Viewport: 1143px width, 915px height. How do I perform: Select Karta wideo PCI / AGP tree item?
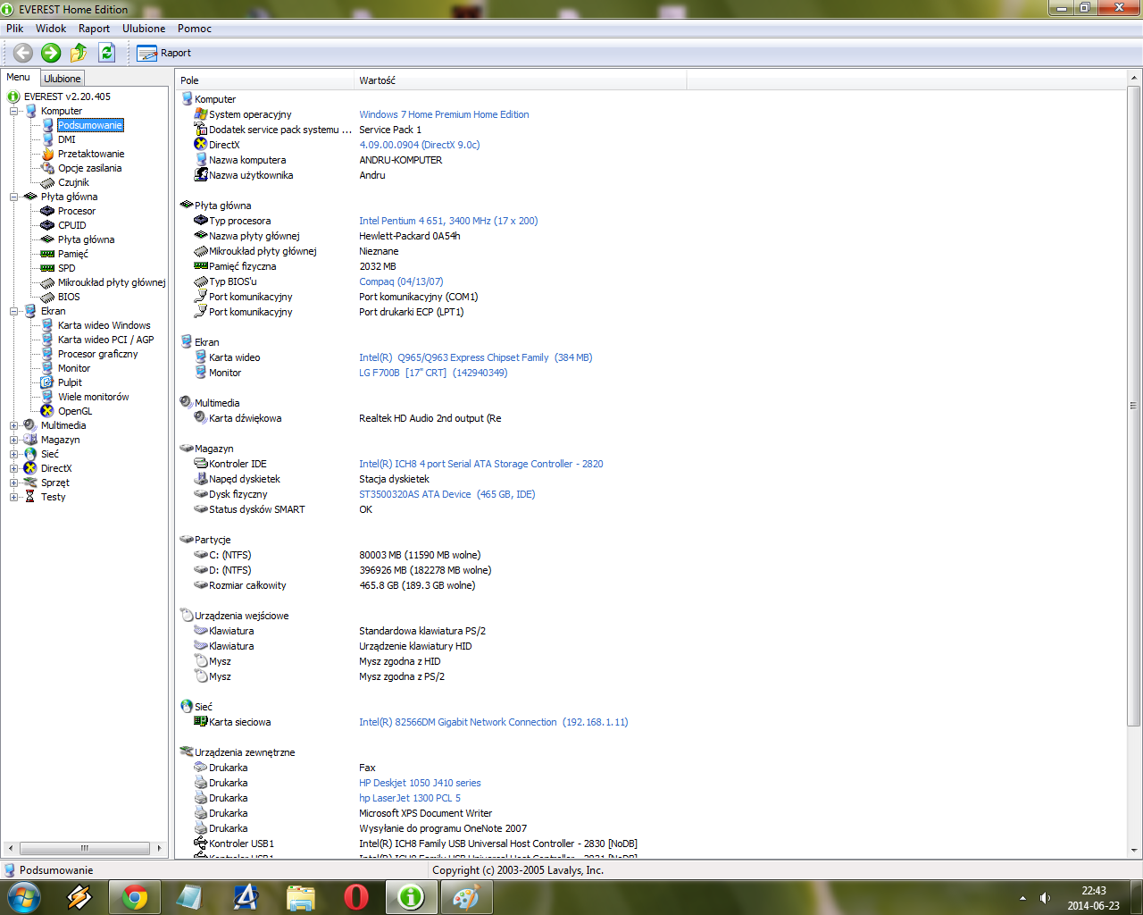(105, 340)
